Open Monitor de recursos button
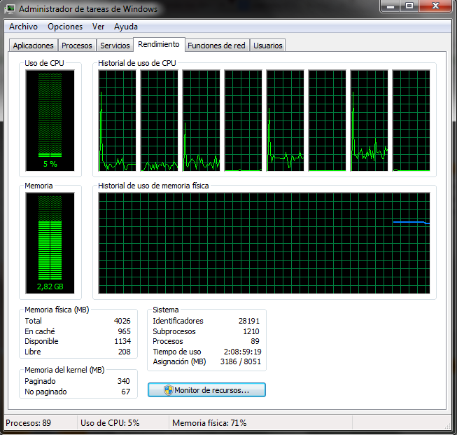This screenshot has height=435, width=457. pos(206,390)
